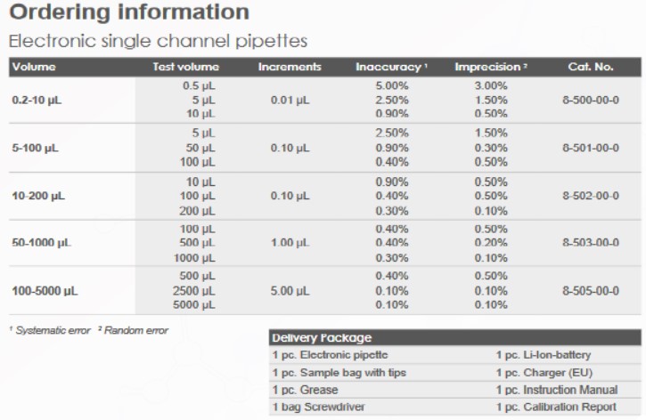Click the Test volume column header
The height and width of the screenshot is (420, 646).
click(x=186, y=67)
